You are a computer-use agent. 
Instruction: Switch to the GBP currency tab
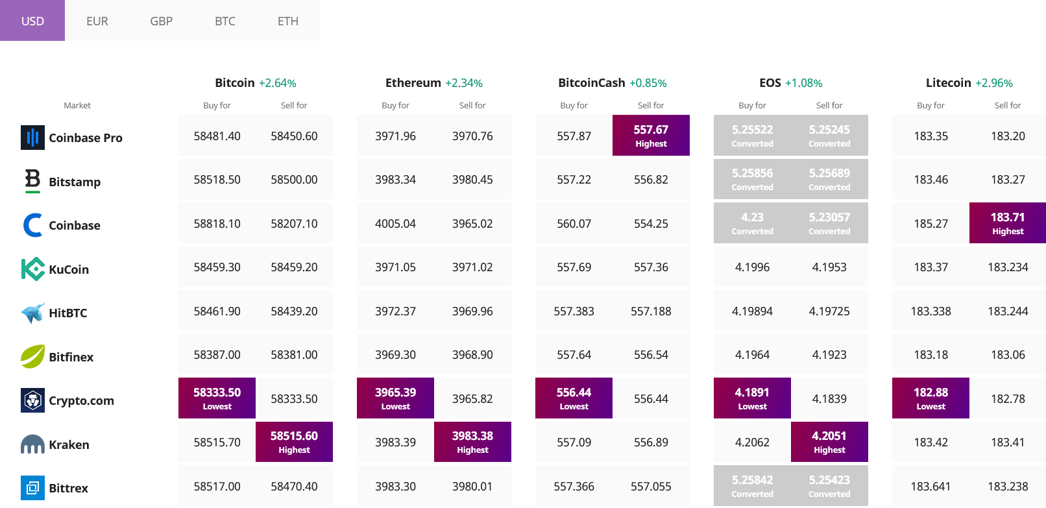[161, 21]
